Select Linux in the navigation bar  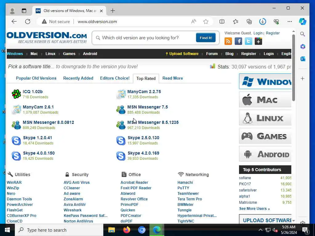tap(50, 54)
